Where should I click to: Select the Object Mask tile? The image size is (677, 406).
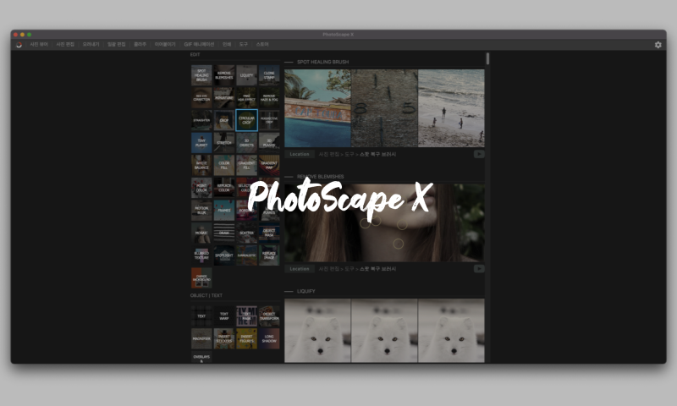269,233
